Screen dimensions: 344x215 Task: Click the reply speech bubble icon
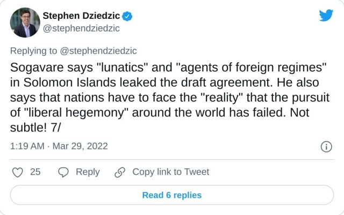point(63,172)
